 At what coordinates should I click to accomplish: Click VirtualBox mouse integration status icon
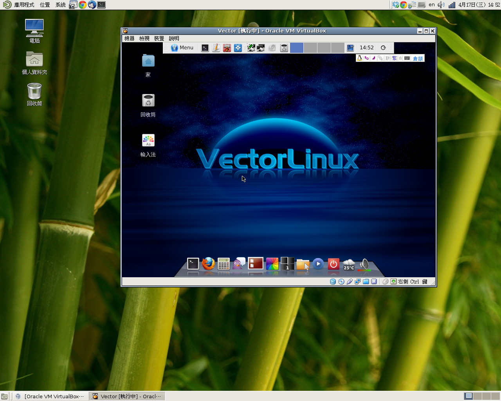click(386, 282)
